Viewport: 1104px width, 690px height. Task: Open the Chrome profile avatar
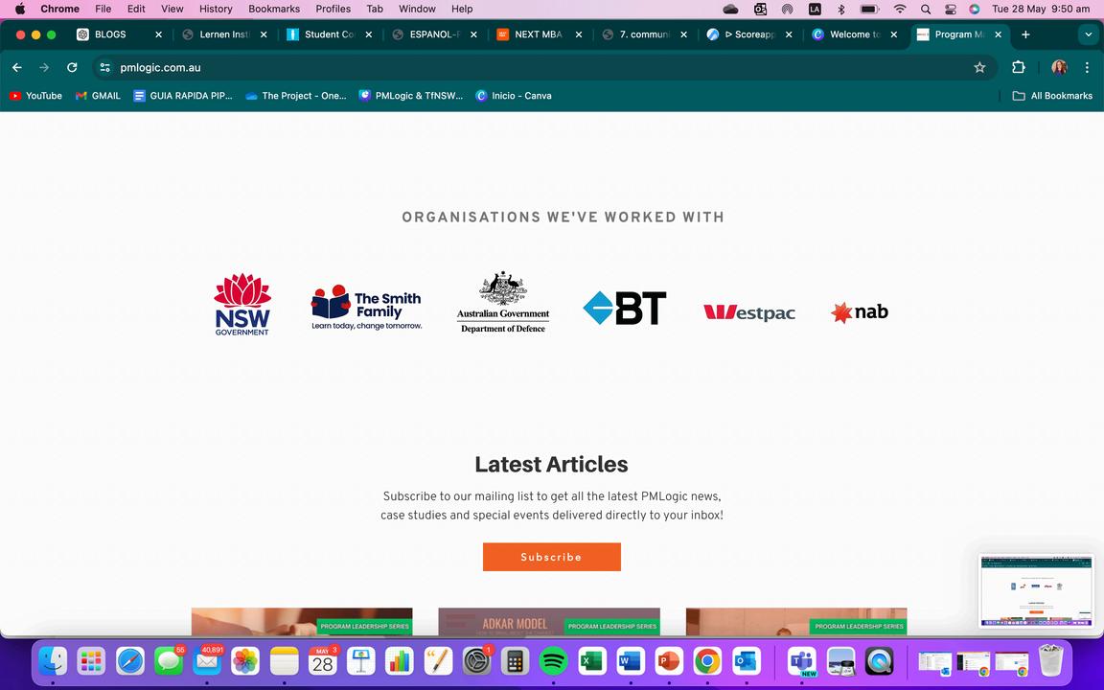point(1059,68)
